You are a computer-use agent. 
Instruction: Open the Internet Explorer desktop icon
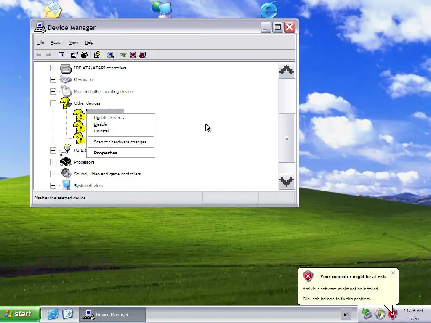pyautogui.click(x=269, y=9)
